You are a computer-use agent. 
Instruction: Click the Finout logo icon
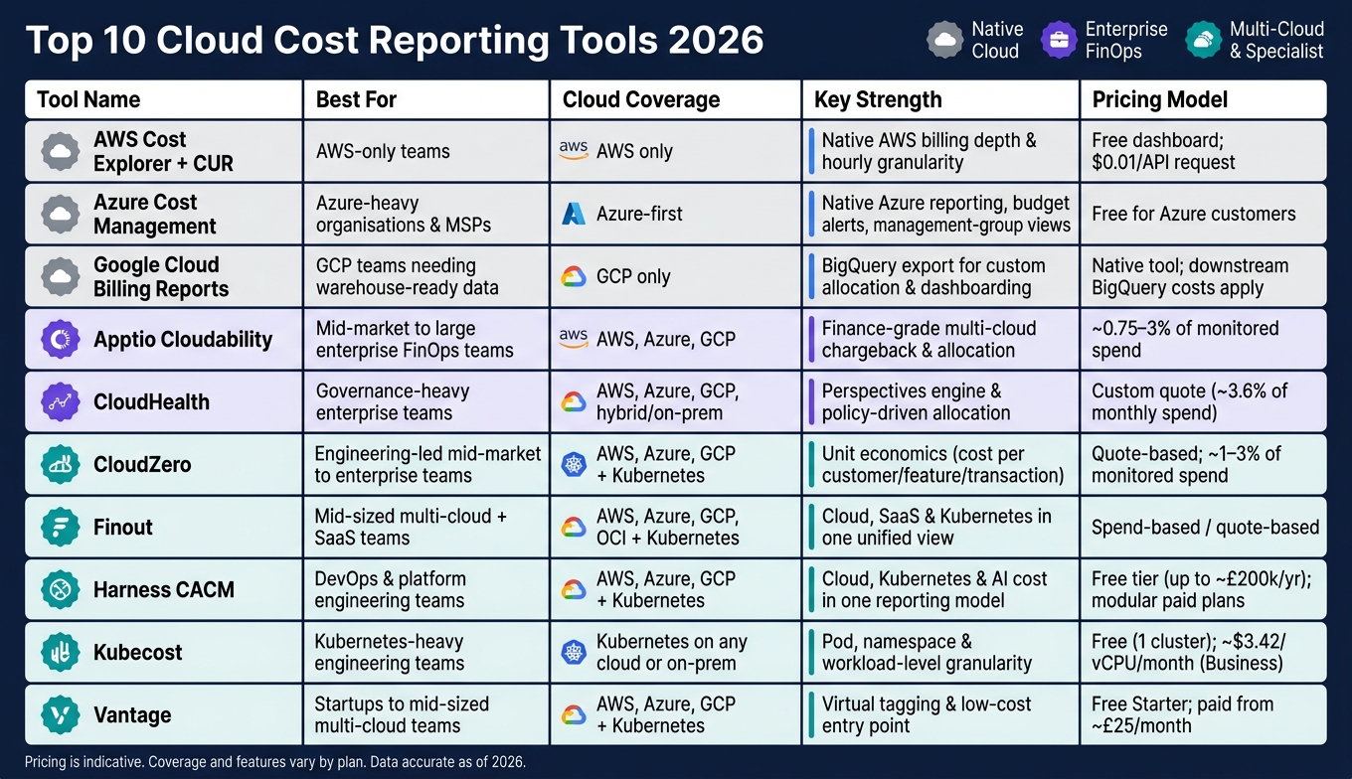coord(61,527)
